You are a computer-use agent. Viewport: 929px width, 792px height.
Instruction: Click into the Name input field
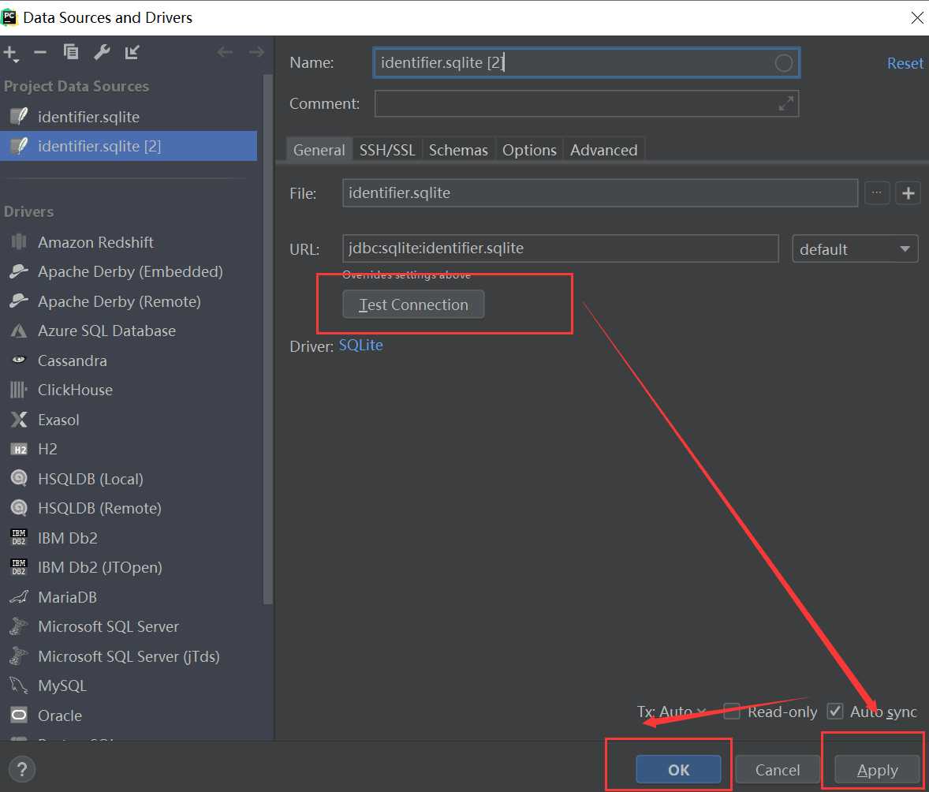pos(587,63)
